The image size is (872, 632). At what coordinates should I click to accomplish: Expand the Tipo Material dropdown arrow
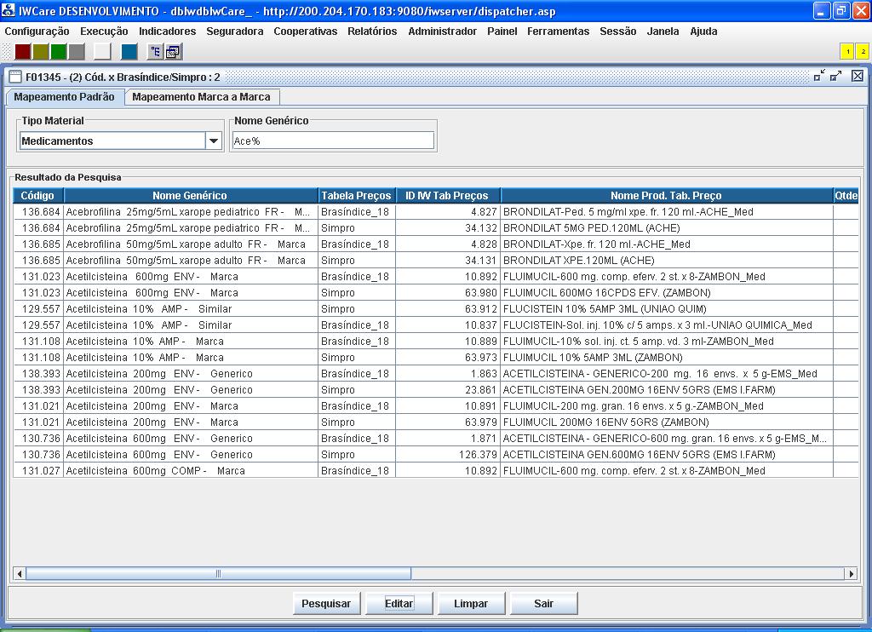214,141
